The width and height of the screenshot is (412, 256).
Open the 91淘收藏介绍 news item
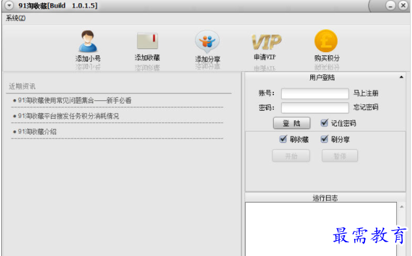click(37, 132)
